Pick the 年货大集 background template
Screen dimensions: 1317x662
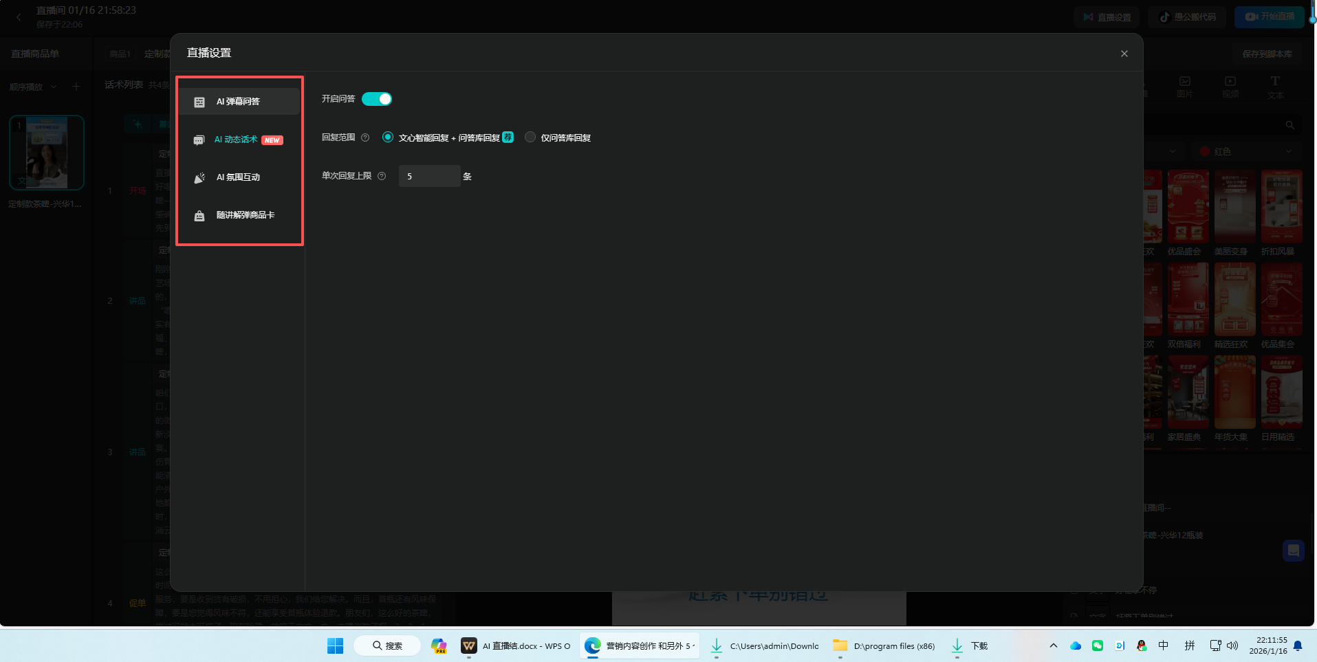click(x=1234, y=393)
